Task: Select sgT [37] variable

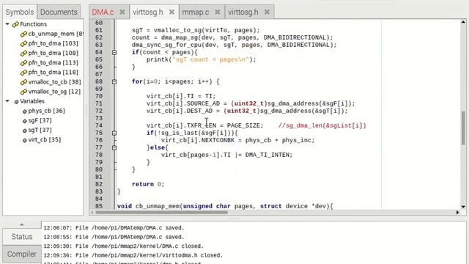Action: [x=40, y=130]
